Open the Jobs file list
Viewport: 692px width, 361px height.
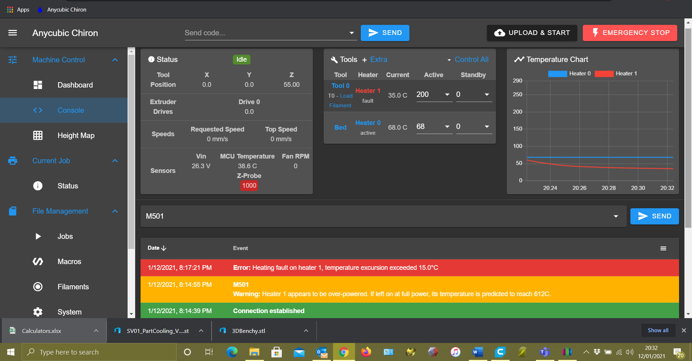(x=65, y=236)
